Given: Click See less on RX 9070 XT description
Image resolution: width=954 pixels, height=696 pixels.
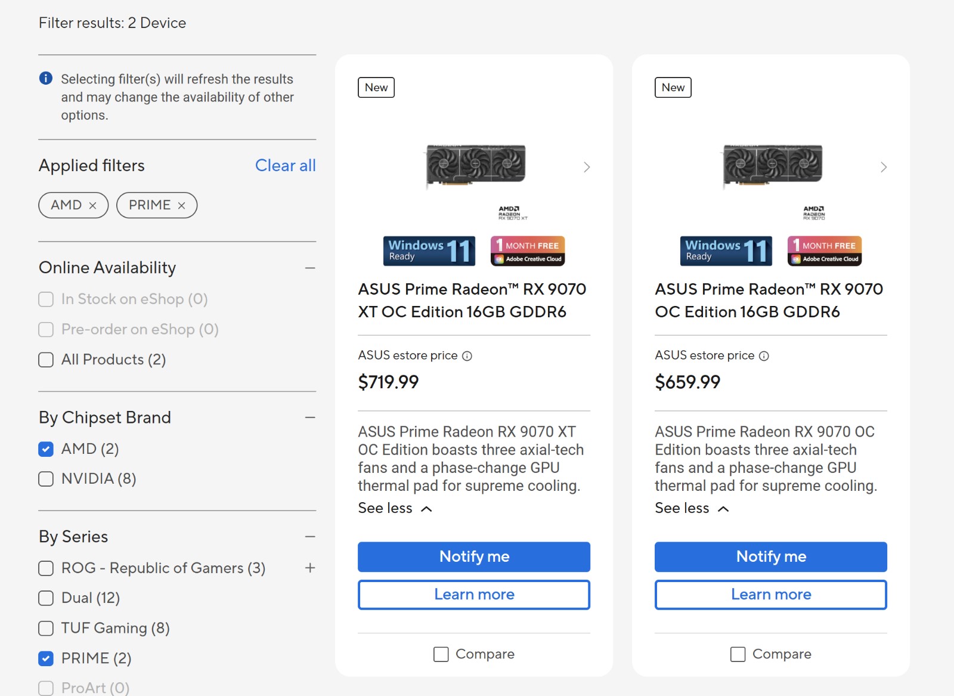Looking at the screenshot, I should click(395, 508).
